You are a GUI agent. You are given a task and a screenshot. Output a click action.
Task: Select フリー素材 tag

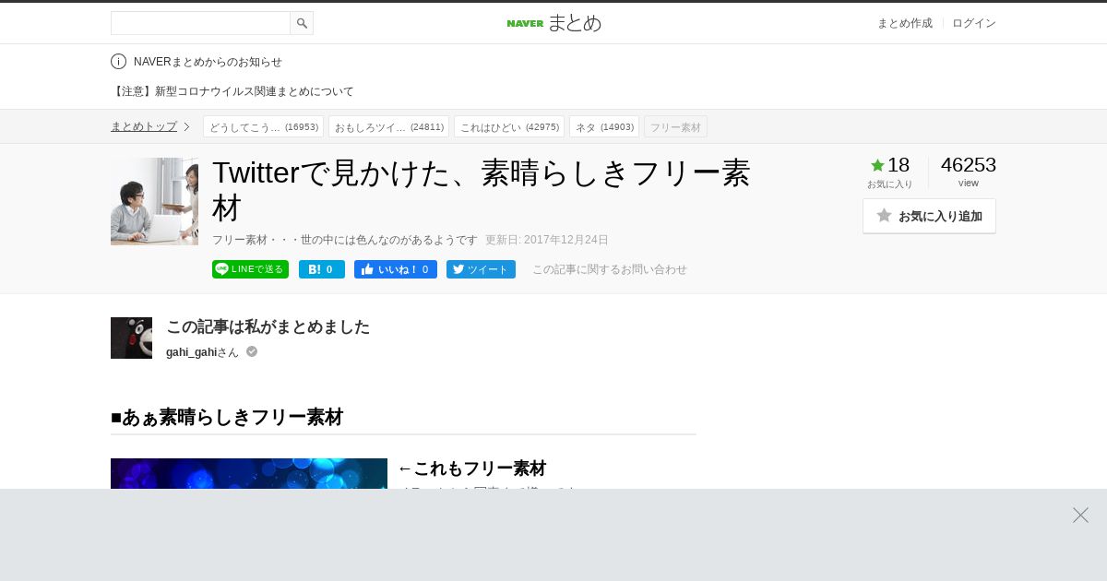point(675,126)
